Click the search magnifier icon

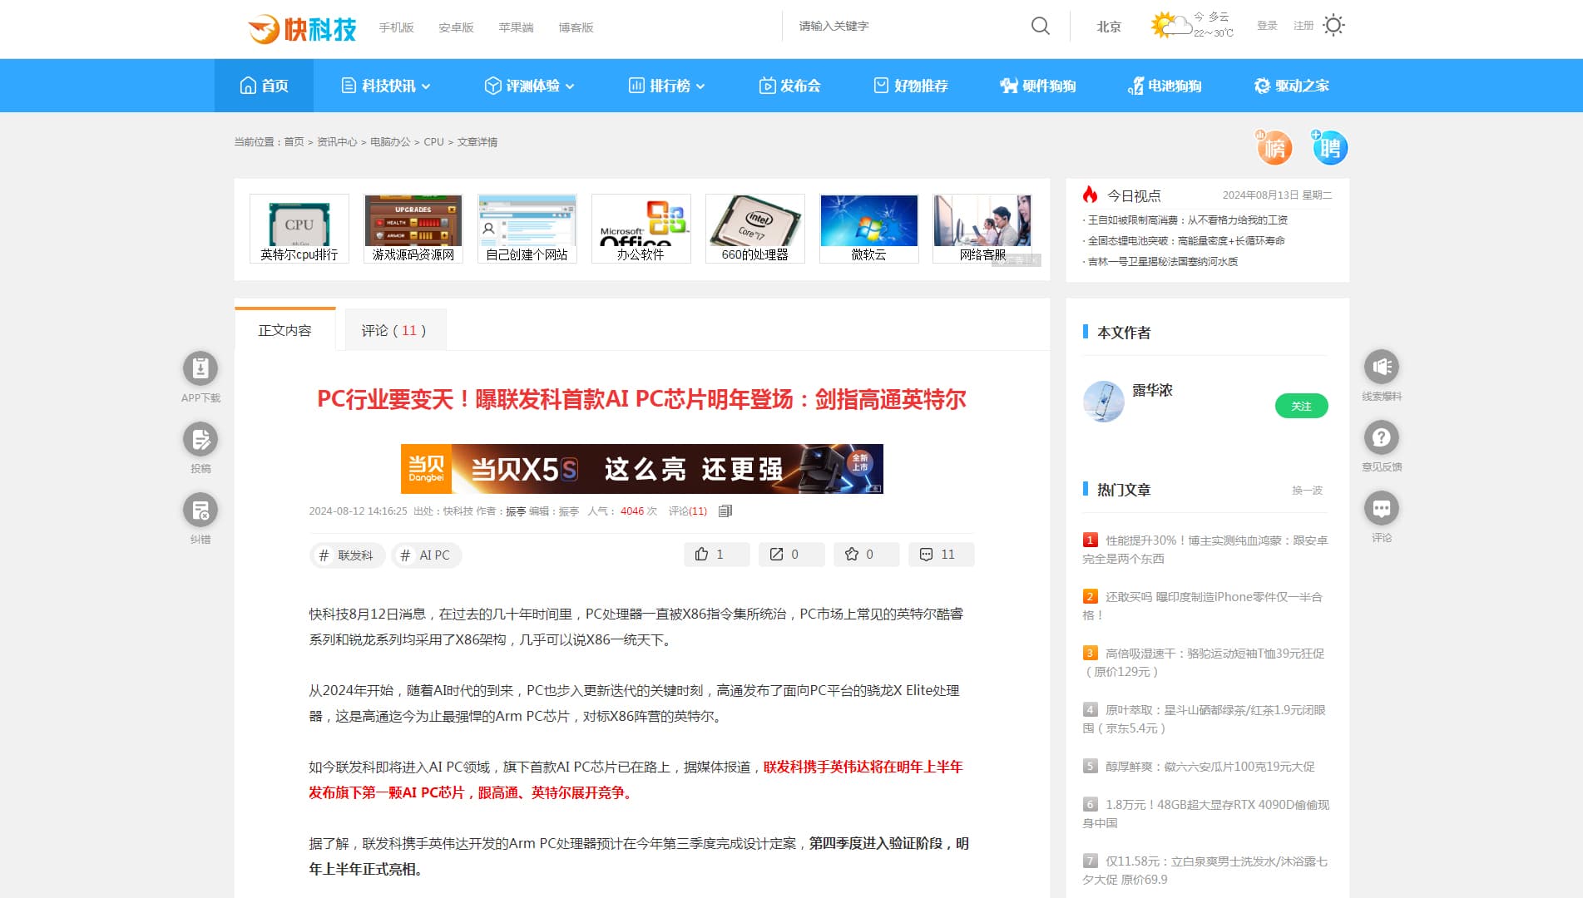pyautogui.click(x=1040, y=26)
